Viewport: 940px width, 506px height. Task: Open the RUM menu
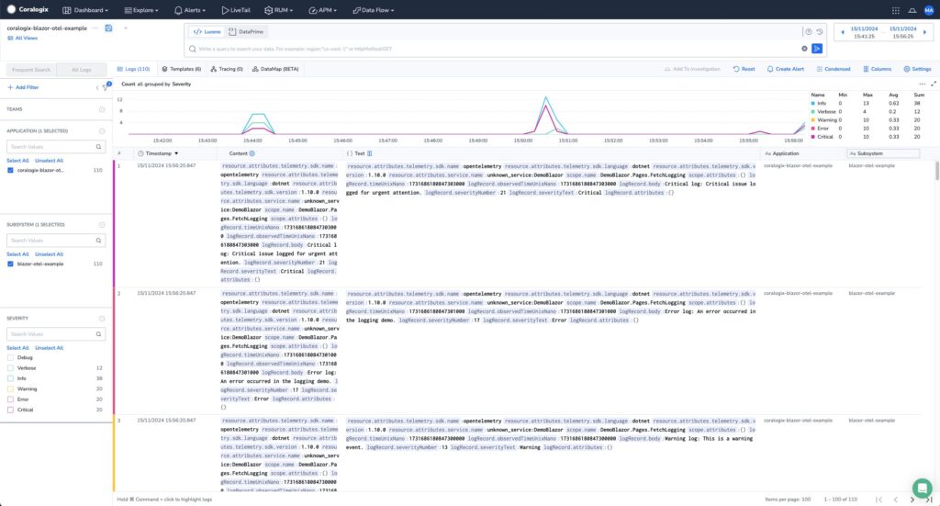tap(279, 10)
